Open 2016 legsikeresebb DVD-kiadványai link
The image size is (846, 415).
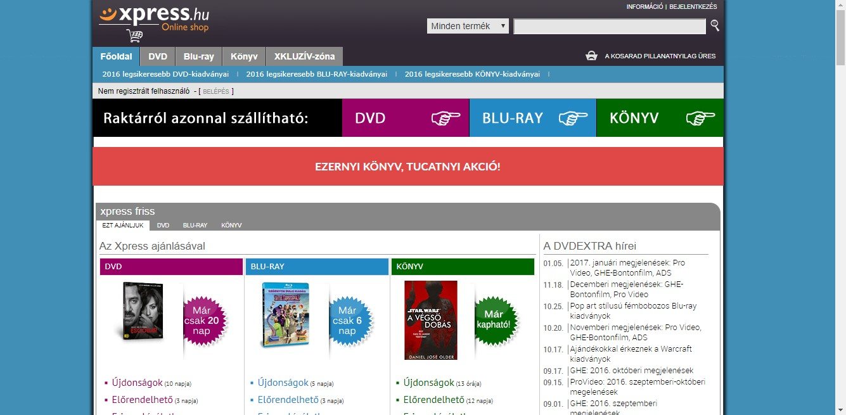coord(165,74)
